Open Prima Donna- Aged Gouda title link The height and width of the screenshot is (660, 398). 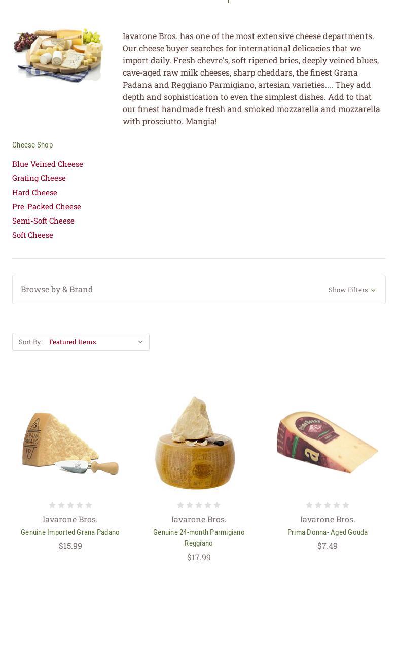328,532
